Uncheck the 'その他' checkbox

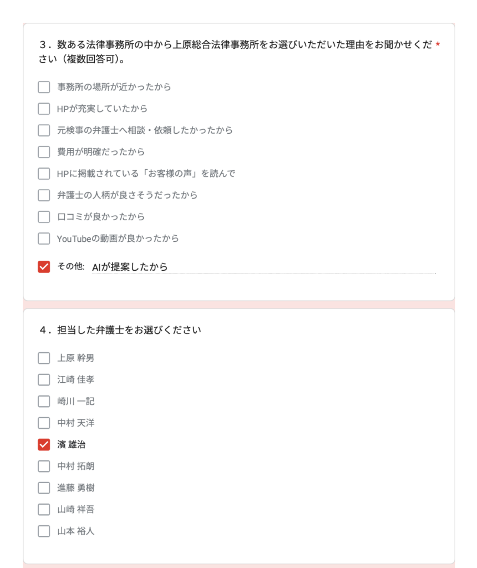click(x=44, y=267)
